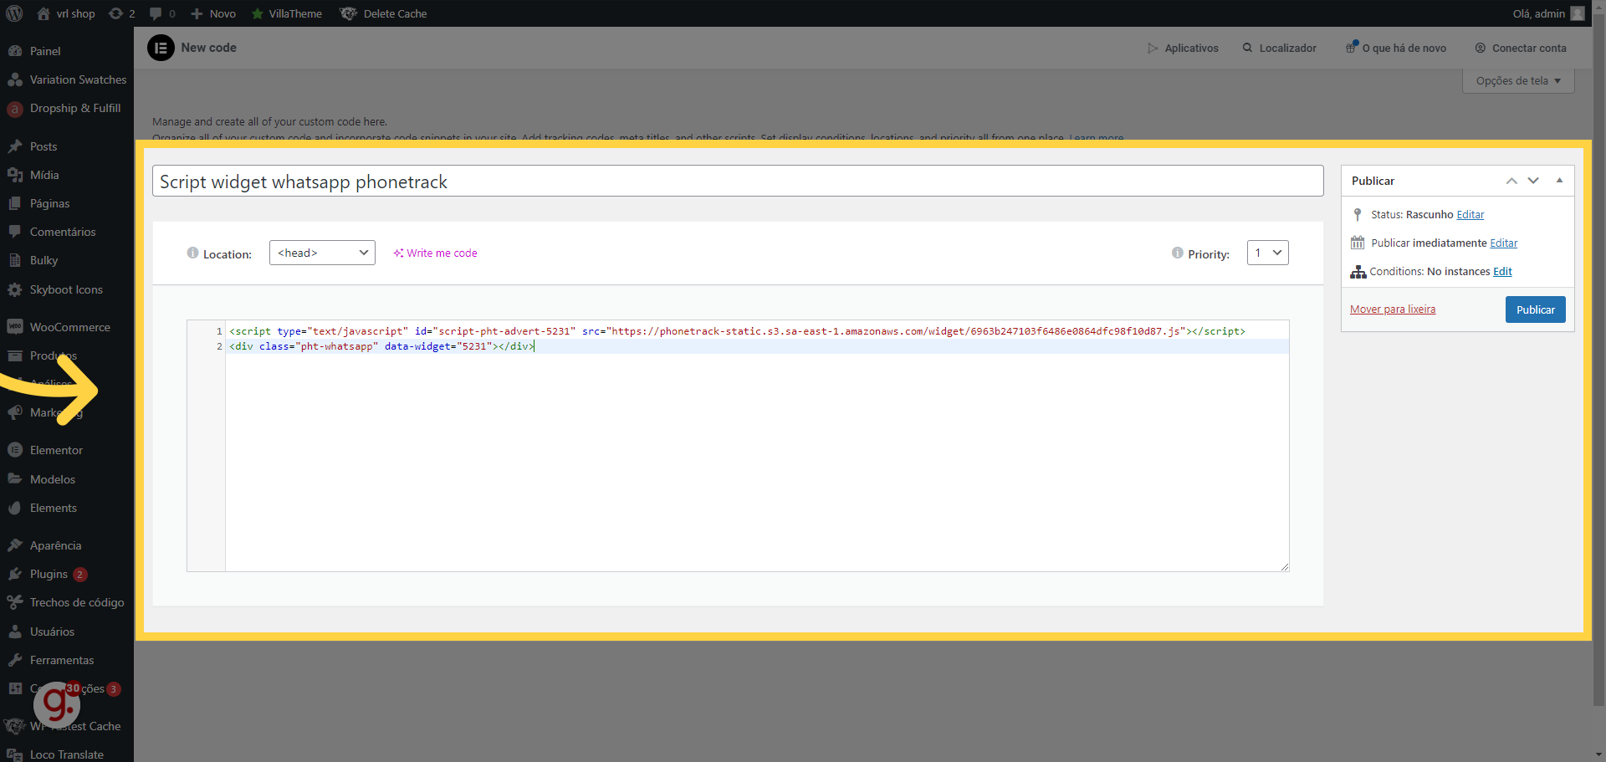Open the WordPress logo menu
The height and width of the screenshot is (762, 1606).
[14, 13]
